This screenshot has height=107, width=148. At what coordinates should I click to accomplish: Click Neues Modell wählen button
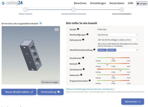tap(19, 92)
